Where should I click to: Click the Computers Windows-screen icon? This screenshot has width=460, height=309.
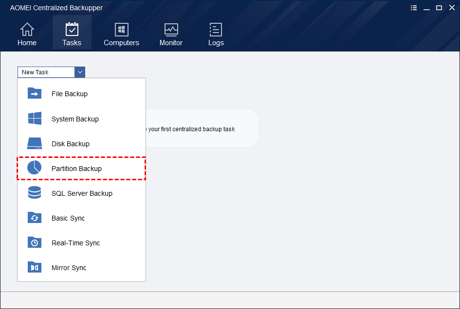(x=122, y=29)
